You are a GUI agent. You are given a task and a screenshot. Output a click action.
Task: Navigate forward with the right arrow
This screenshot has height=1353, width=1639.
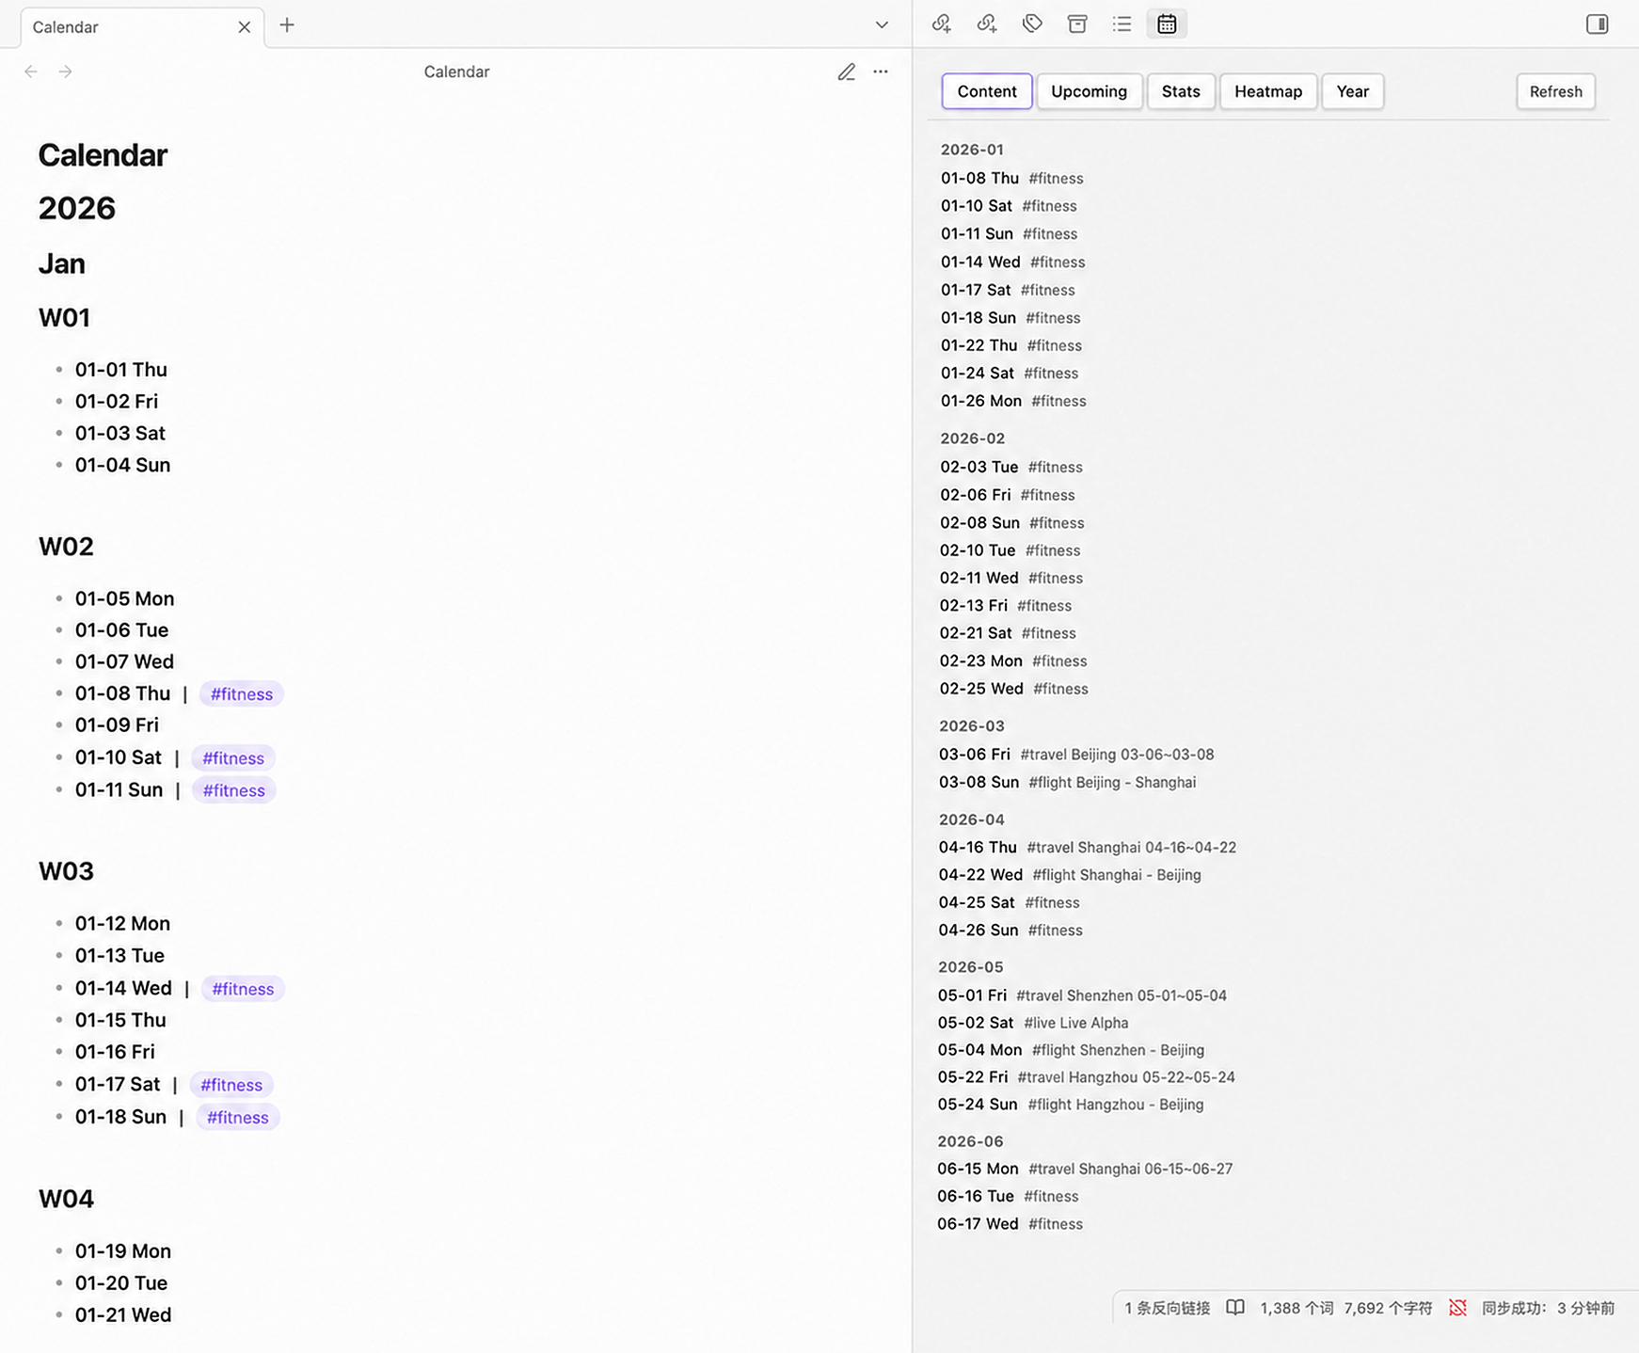point(65,72)
